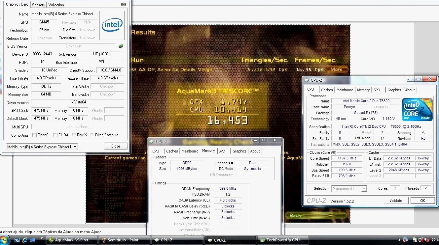Open Caches tab in memory CPU-Z window
This screenshot has height=245, width=439.
click(172, 151)
